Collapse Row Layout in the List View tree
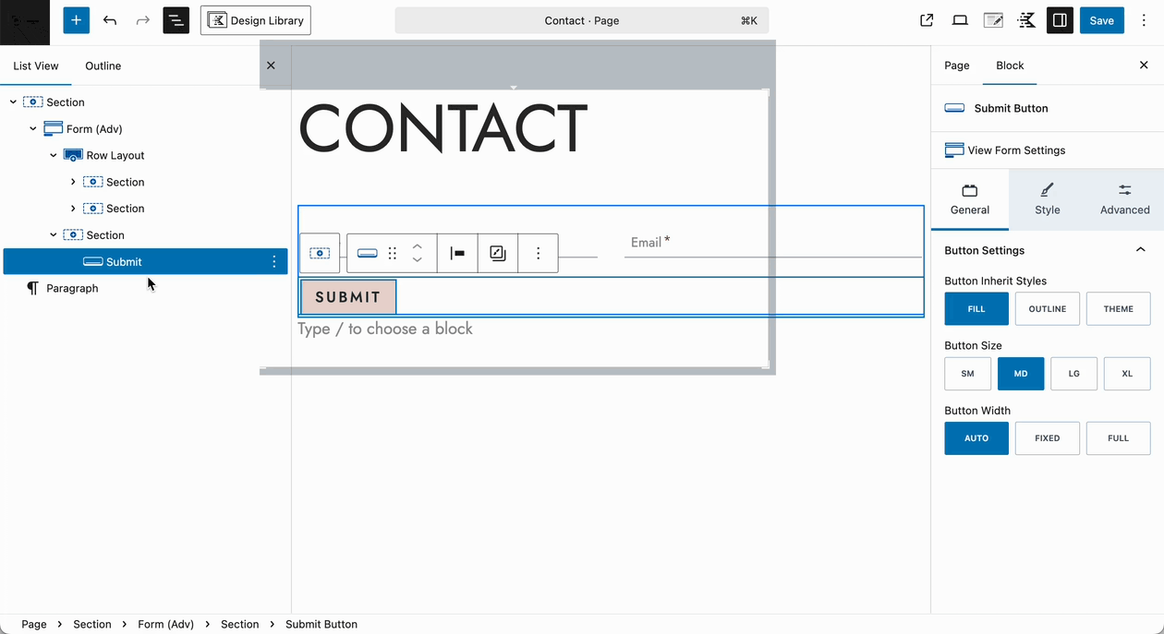The width and height of the screenshot is (1164, 634). (53, 155)
